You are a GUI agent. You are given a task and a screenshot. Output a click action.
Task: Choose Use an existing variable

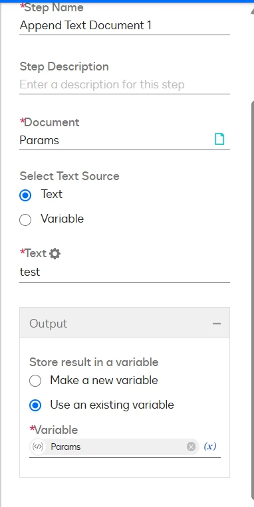(35, 405)
